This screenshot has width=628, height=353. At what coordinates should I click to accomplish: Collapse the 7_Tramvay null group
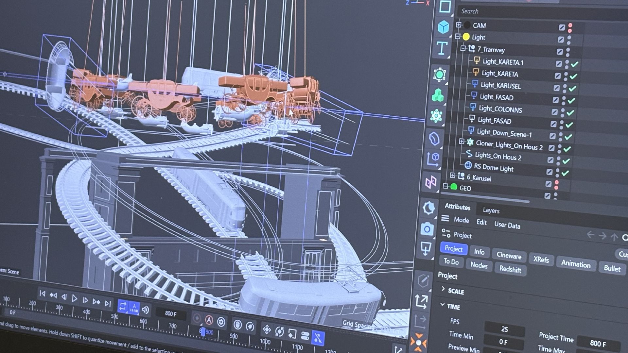pos(463,48)
